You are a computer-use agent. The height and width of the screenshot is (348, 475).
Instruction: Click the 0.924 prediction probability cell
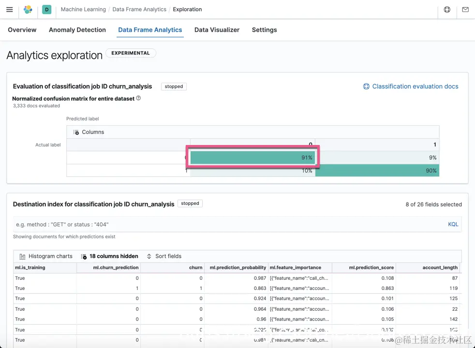[x=236, y=298]
